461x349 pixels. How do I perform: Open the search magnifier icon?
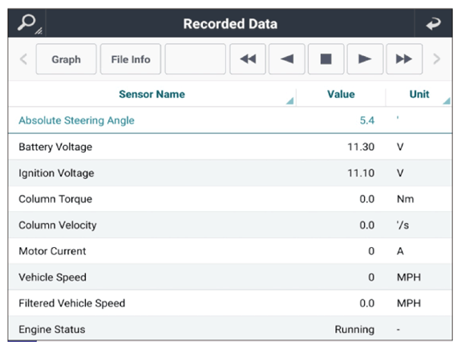(x=27, y=23)
